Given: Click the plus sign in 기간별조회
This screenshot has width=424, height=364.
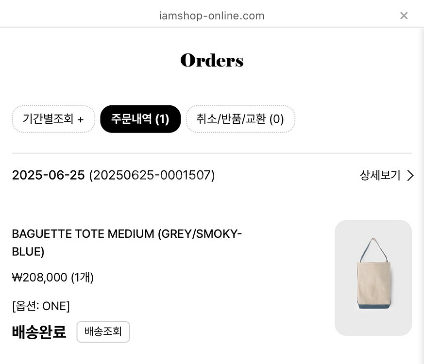Looking at the screenshot, I should pos(80,119).
